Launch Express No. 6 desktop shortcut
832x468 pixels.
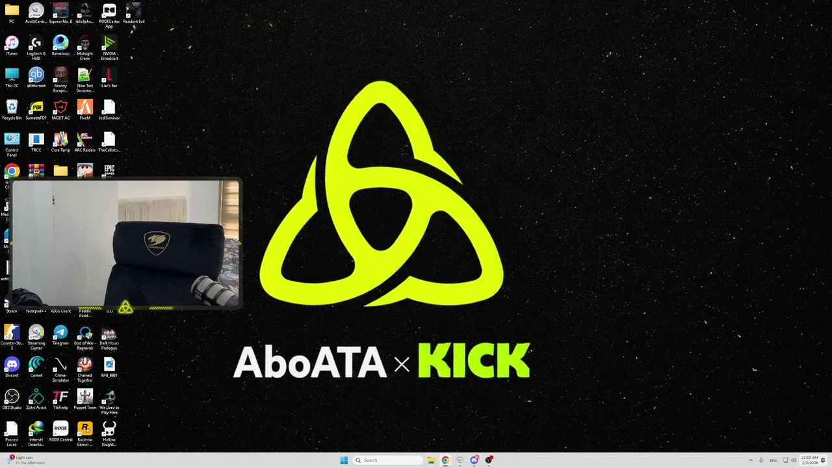(60, 13)
